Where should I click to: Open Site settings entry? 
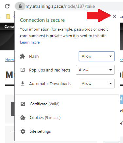40,131
